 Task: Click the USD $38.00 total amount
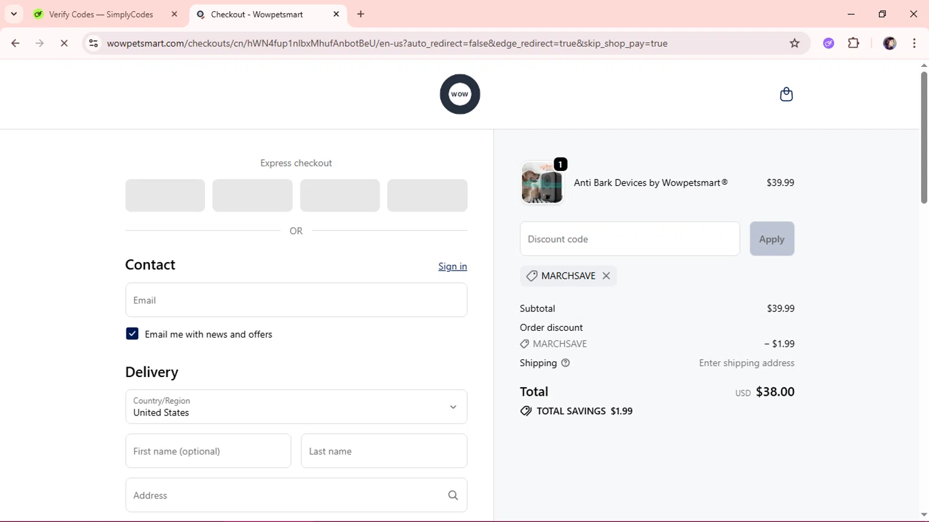point(765,392)
